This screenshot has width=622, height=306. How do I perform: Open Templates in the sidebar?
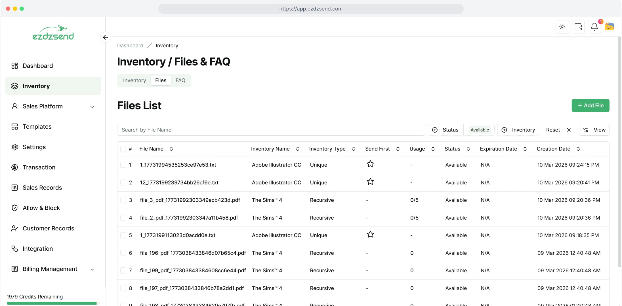click(37, 127)
